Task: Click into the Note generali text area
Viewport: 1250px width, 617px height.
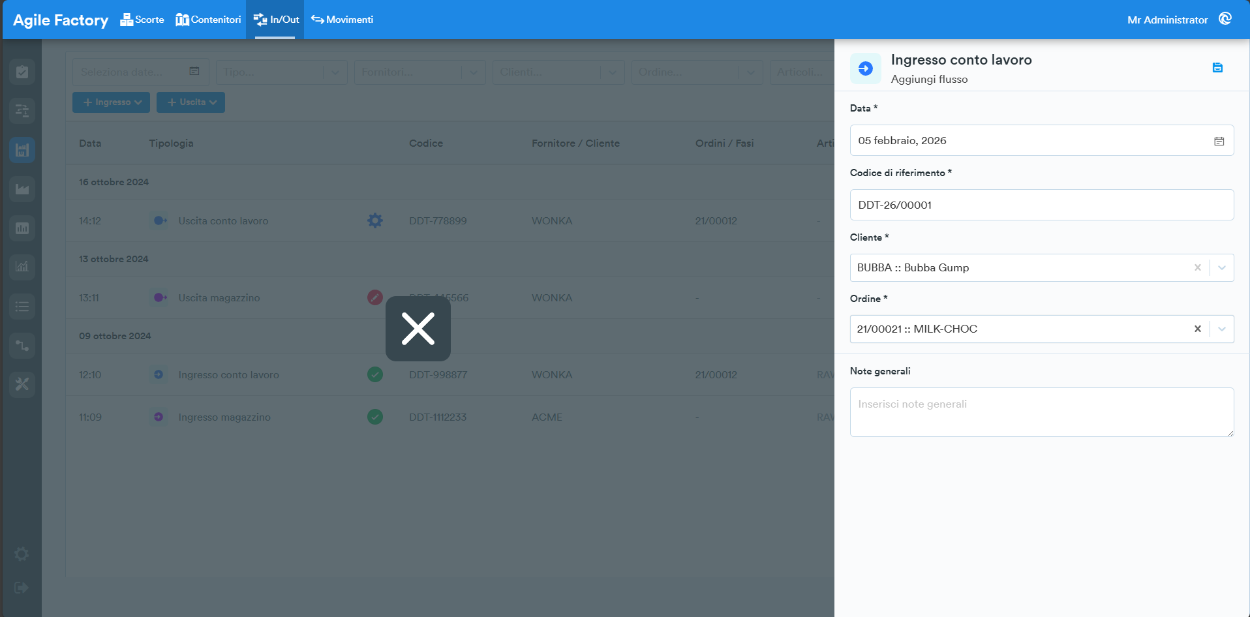Action: point(1042,412)
